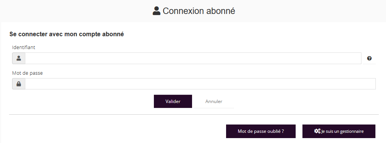Focus the Mot de passe input field
386x143 pixels.
(200, 84)
